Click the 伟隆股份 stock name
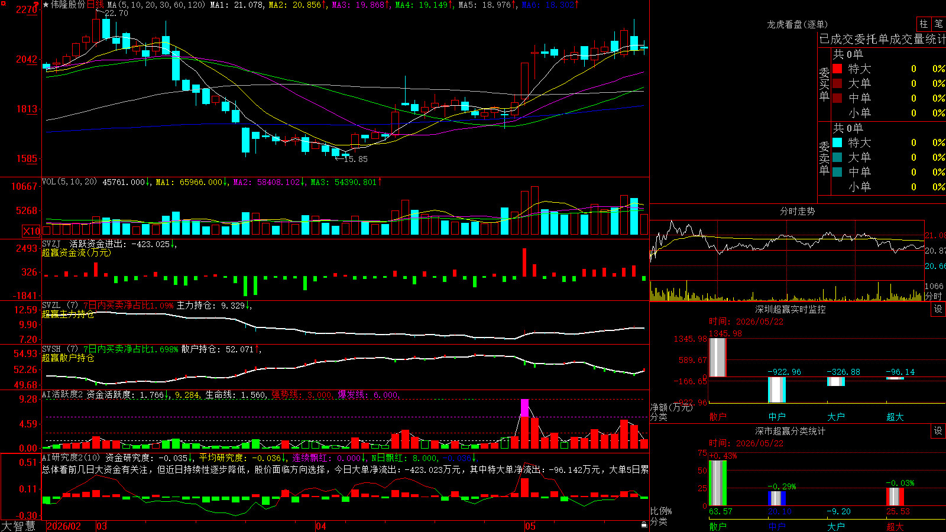Viewport: 946px width, 532px height. [68, 5]
